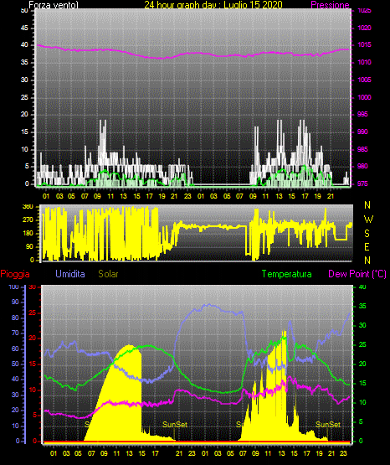Click the "N" compass letter above "W"

[x=367, y=204]
